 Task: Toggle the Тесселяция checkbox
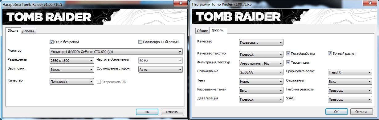click(x=288, y=62)
